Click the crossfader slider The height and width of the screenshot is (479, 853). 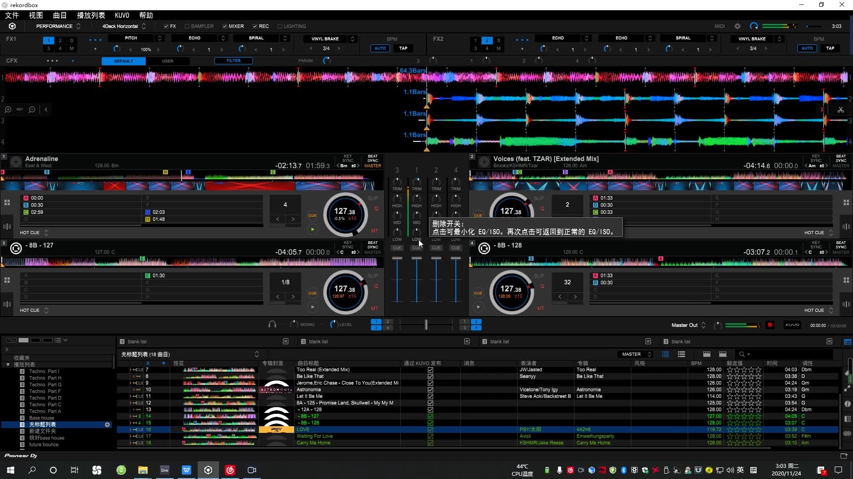coord(426,325)
